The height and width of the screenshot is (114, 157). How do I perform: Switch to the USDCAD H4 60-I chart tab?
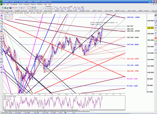coord(72,11)
